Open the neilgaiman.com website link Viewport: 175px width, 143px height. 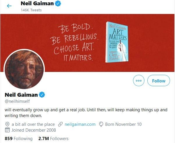pyautogui.click(x=80, y=124)
